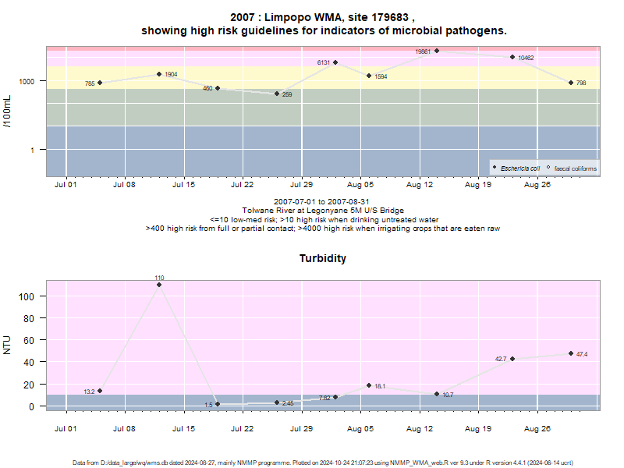This screenshot has height=468, width=624.
Task: Click the data point labeled 259
Action: [277, 94]
